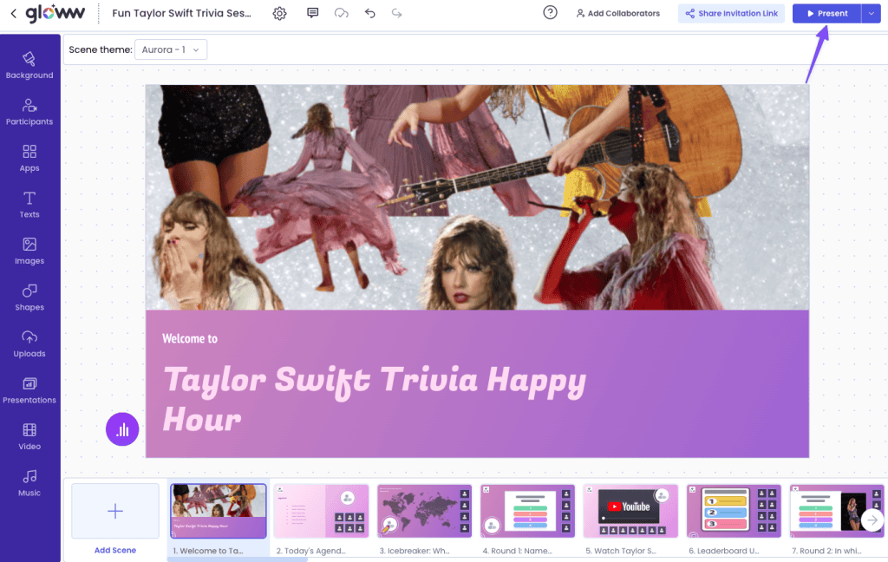Open the Uploads panel
This screenshot has height=562, width=888.
coord(29,344)
